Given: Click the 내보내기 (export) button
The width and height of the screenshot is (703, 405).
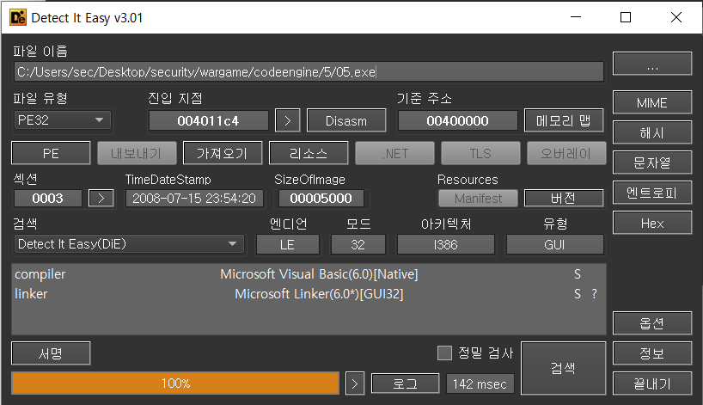Looking at the screenshot, I should pyautogui.click(x=137, y=153).
